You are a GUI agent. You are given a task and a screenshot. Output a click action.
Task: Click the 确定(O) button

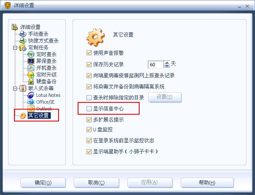(43, 183)
